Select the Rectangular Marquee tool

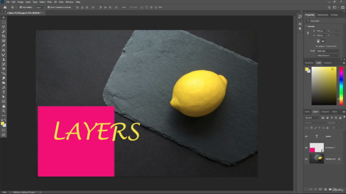(4, 22)
